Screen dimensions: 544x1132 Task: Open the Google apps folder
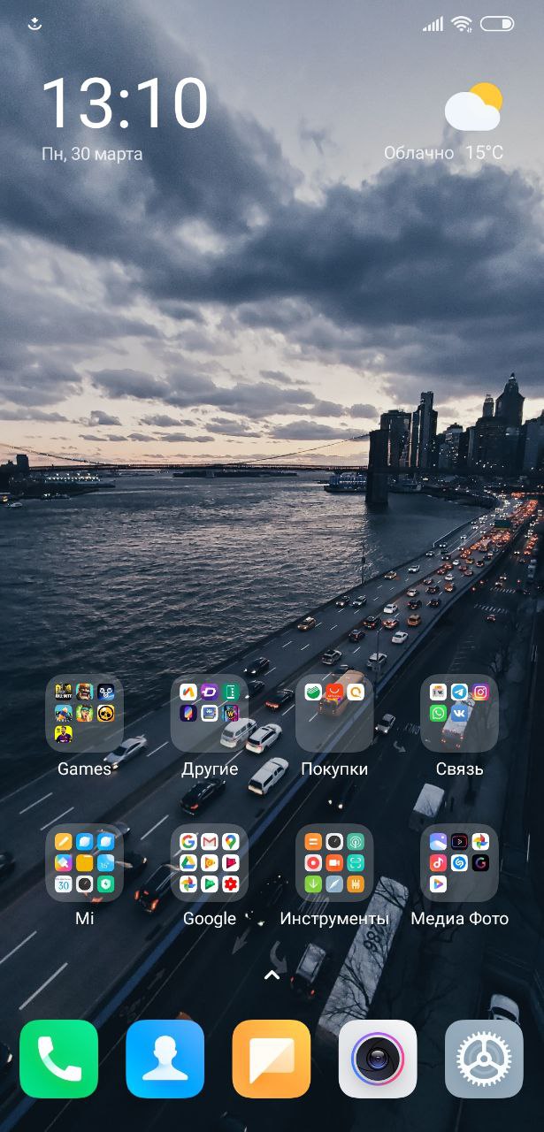(x=210, y=863)
